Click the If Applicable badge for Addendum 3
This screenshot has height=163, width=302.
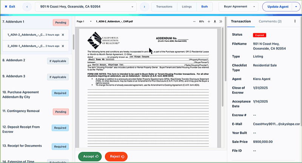58,77
